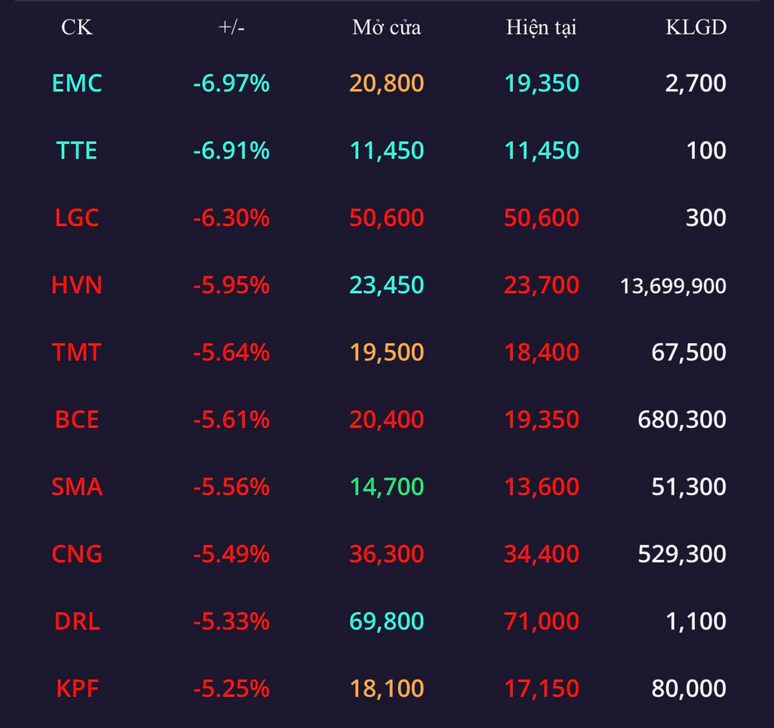The height and width of the screenshot is (728, 774).
Task: Select the LGC stock symbol
Action: [77, 217]
